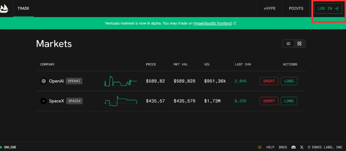Switch to grid view layout
The width and height of the screenshot is (346, 151).
(299, 44)
